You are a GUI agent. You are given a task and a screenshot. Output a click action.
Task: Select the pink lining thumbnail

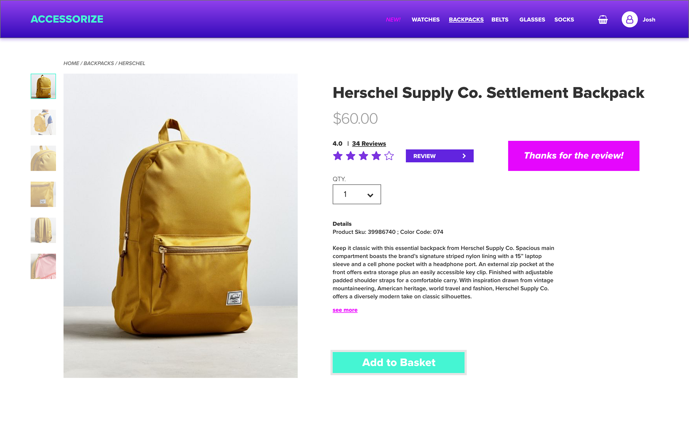click(43, 266)
